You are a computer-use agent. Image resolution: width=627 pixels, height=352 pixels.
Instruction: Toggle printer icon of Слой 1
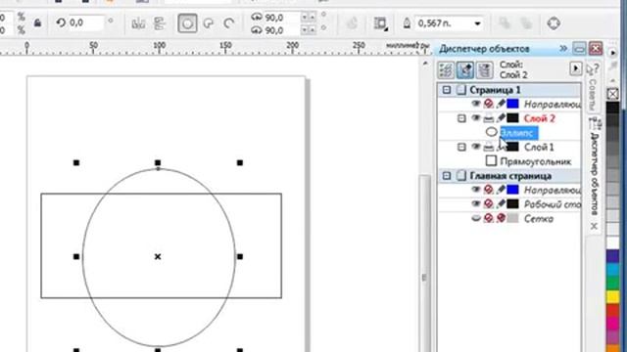click(488, 148)
